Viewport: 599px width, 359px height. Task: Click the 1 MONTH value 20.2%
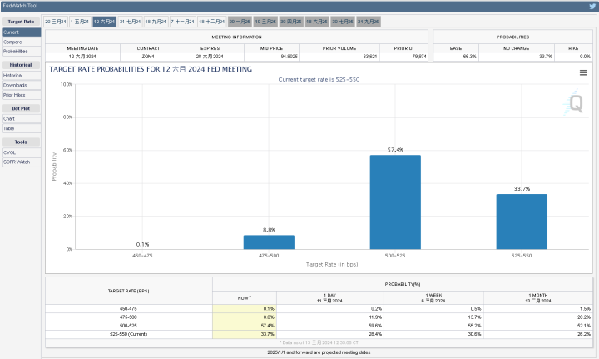coord(584,317)
